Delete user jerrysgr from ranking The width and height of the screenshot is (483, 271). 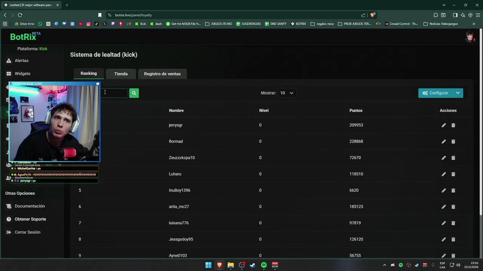tap(453, 125)
